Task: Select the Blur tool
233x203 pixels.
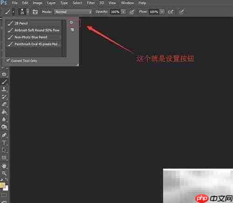Action: pyautogui.click(x=4, y=119)
